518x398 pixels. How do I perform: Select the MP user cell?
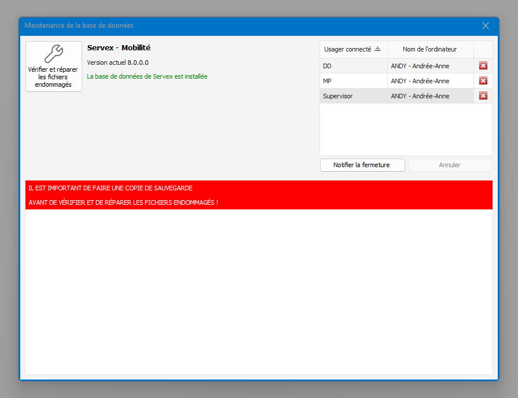pos(353,81)
